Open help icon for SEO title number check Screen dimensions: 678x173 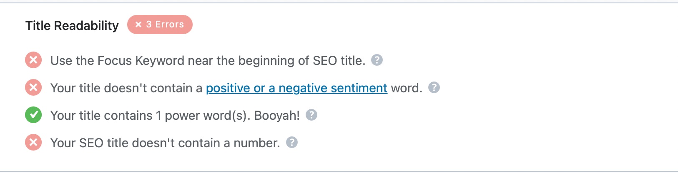[x=292, y=142]
